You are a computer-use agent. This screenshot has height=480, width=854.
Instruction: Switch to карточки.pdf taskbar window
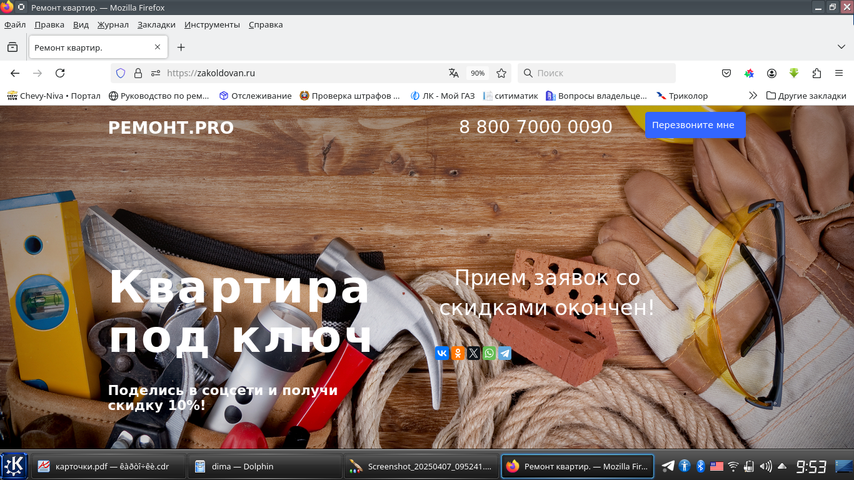coord(109,466)
